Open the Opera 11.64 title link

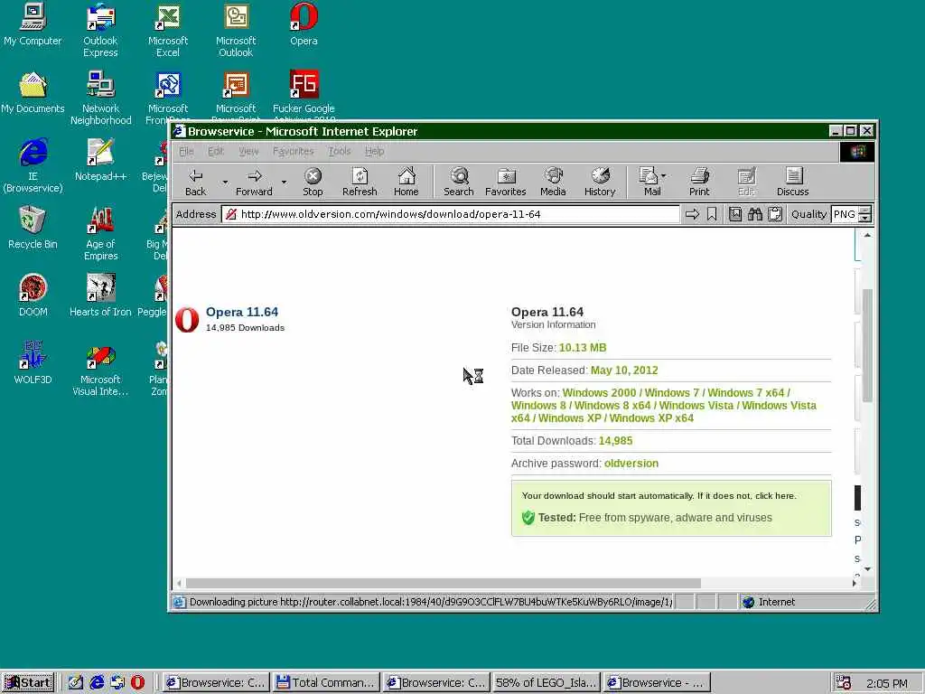point(242,312)
